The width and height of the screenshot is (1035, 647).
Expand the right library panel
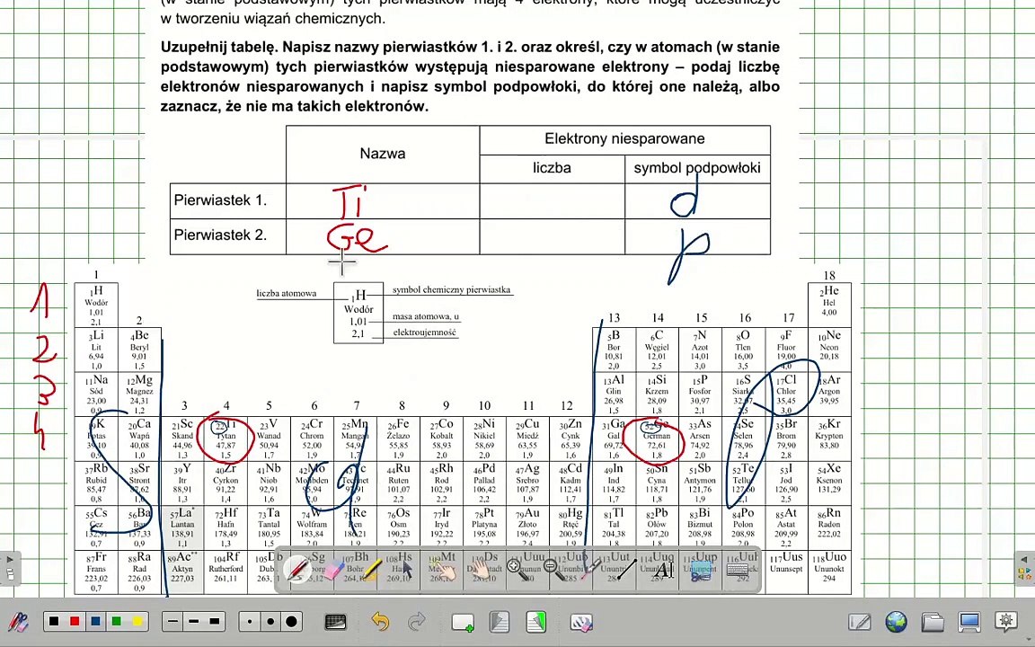point(1025,568)
